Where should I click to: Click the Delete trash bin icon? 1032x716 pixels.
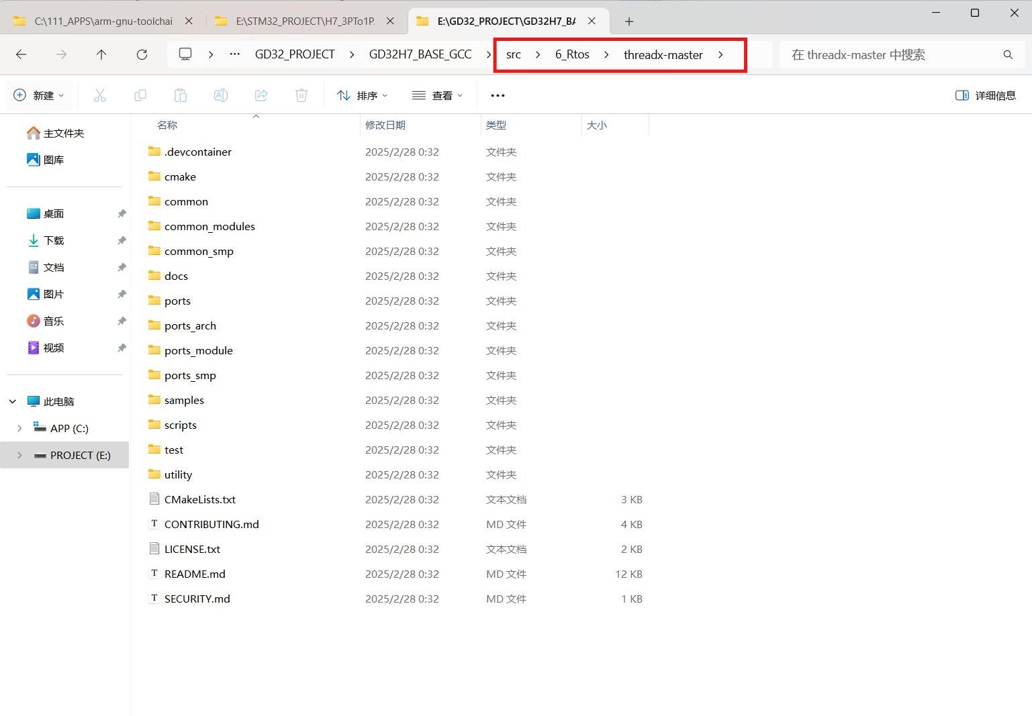coord(301,95)
